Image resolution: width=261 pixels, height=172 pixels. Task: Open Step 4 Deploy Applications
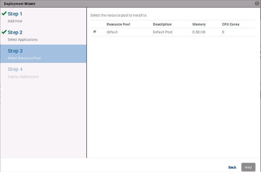click(x=43, y=73)
